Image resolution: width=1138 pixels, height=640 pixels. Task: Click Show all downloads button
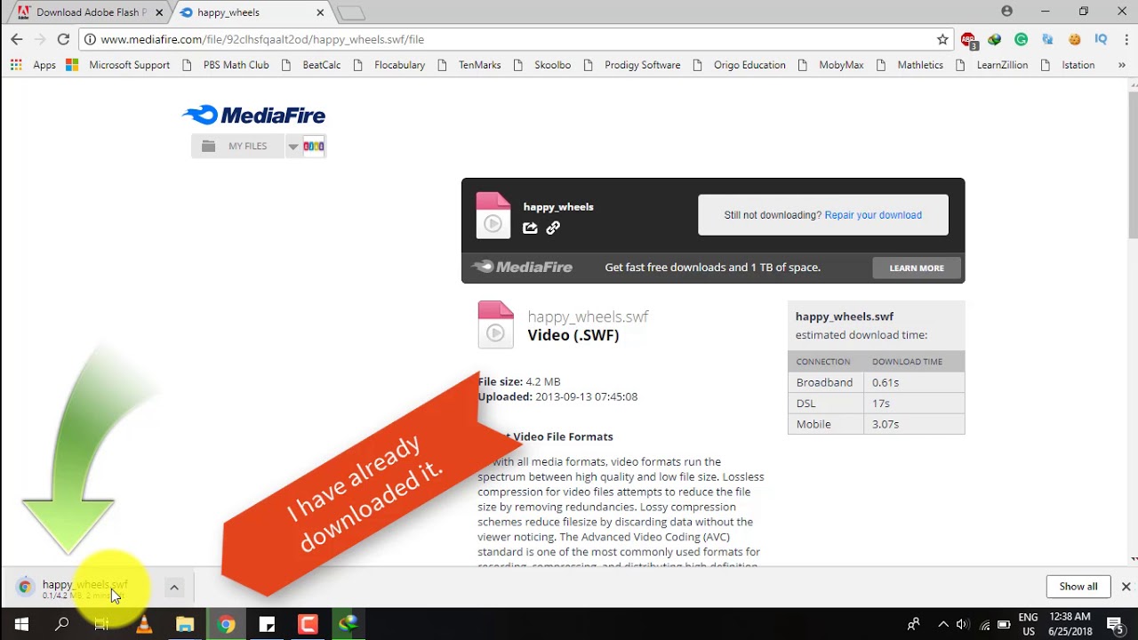click(1078, 587)
